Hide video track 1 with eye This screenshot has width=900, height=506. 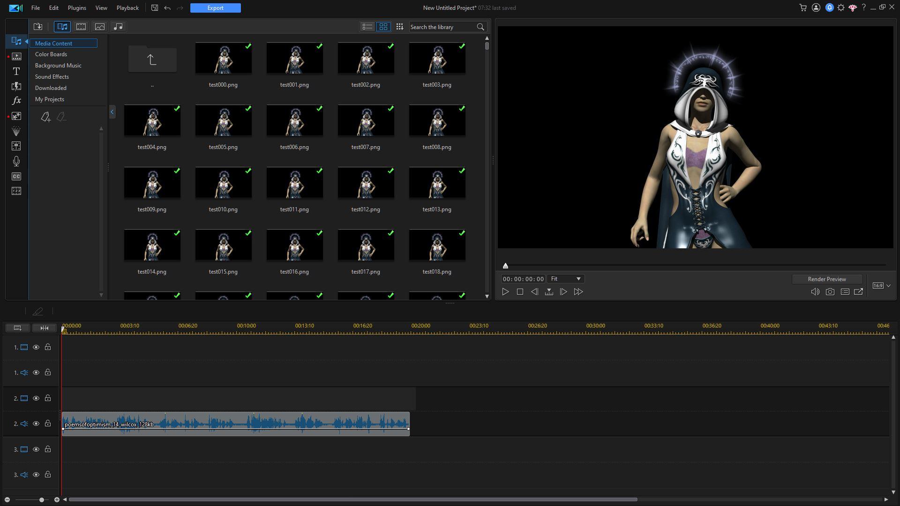pos(36,347)
